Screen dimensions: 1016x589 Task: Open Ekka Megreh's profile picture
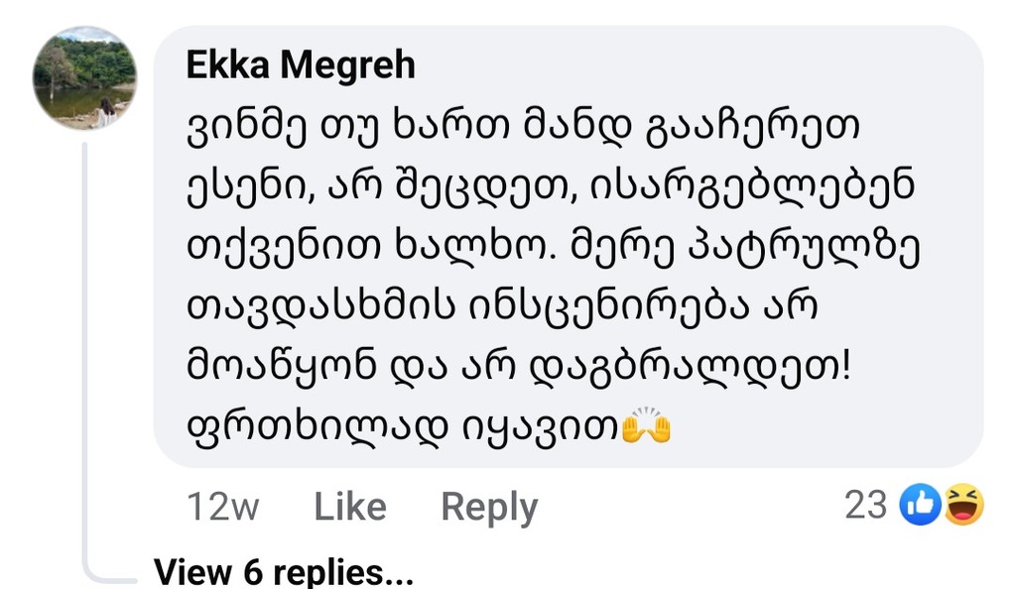(x=84, y=78)
